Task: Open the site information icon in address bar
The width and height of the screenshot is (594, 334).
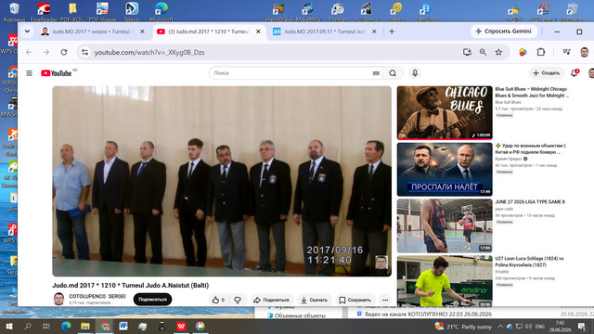Action: 84,52
